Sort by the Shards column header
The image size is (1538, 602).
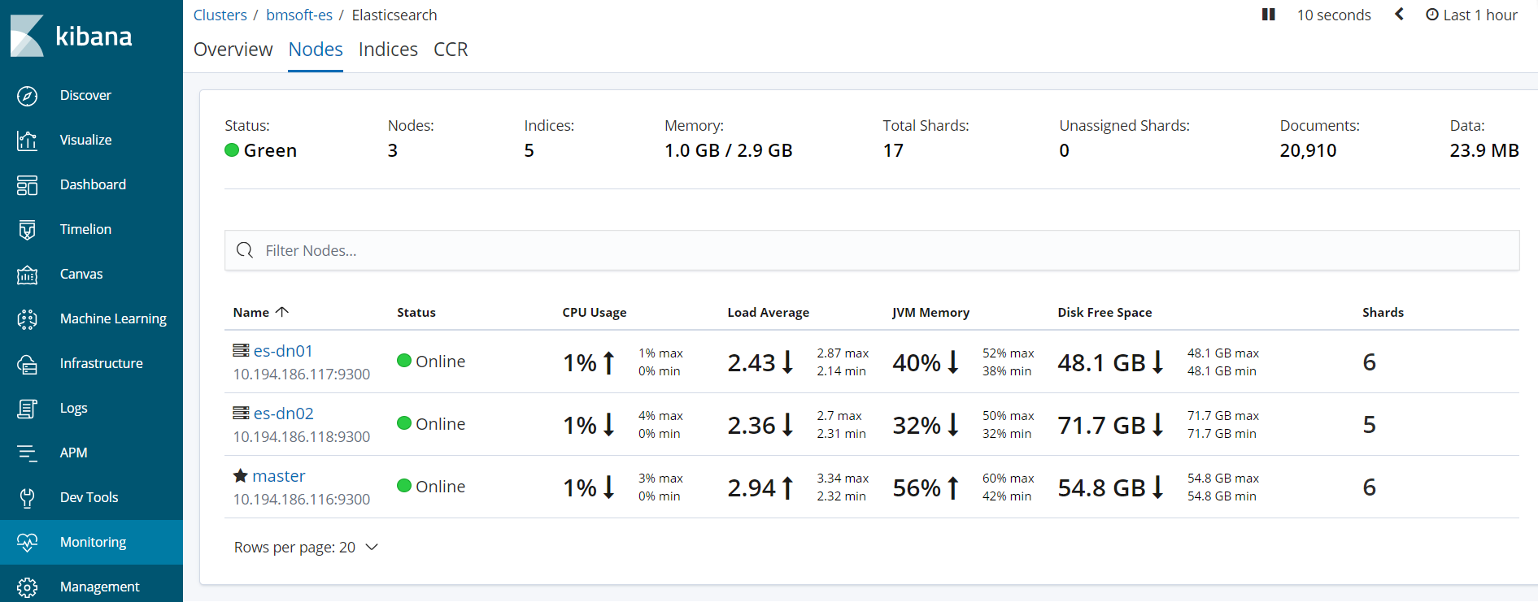tap(1383, 313)
